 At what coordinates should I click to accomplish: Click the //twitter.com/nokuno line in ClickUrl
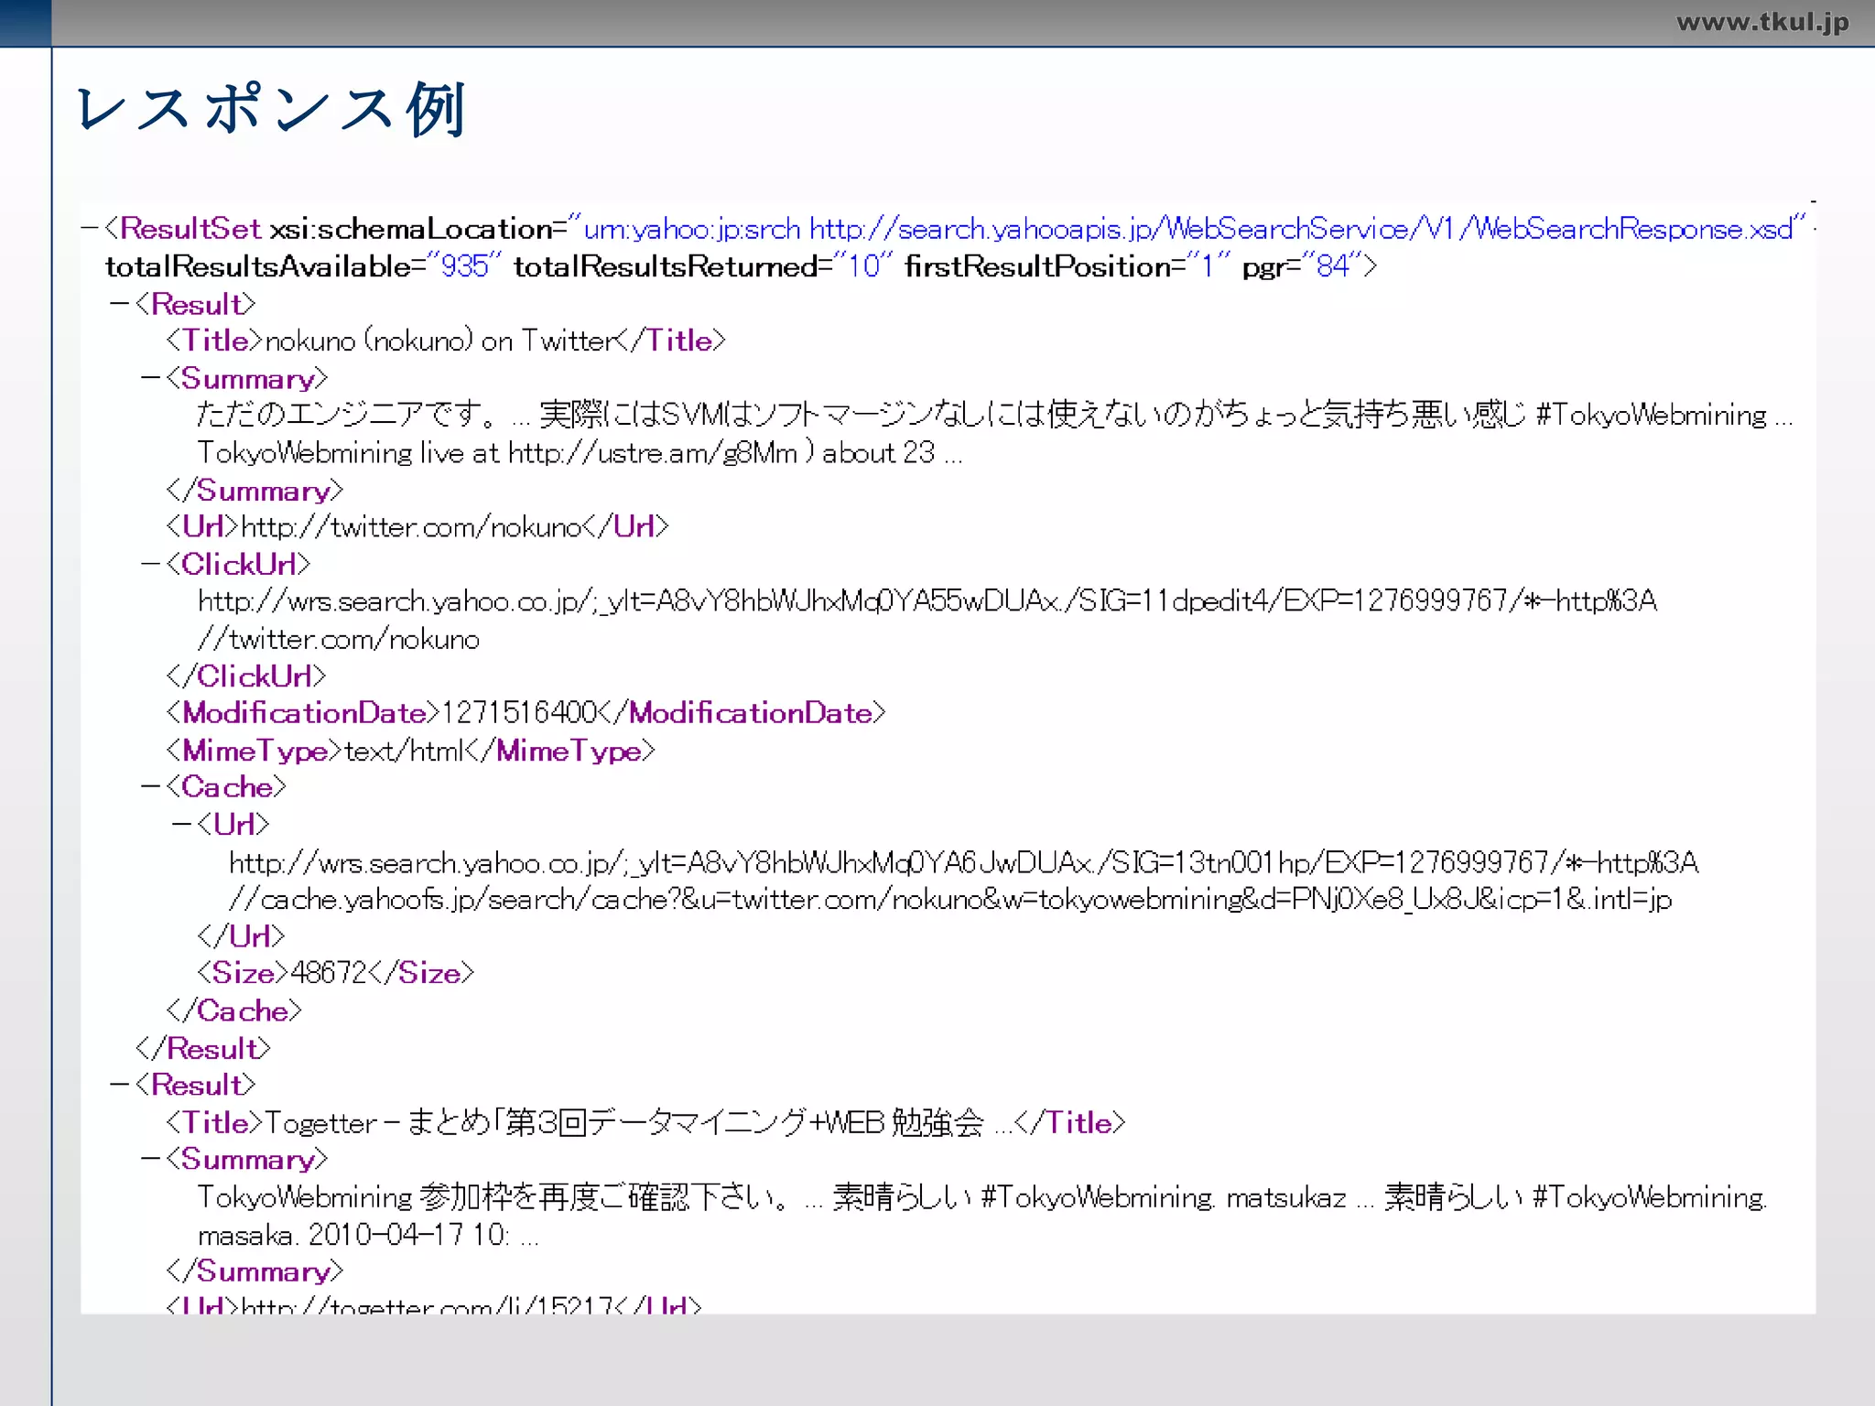point(339,639)
